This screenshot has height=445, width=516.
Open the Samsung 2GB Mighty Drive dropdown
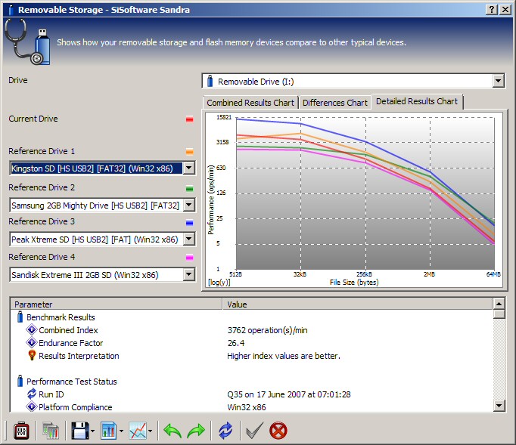point(189,205)
